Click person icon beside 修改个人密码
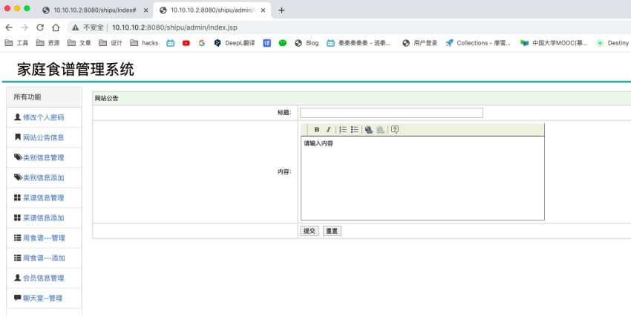This screenshot has width=631, height=317. click(17, 117)
